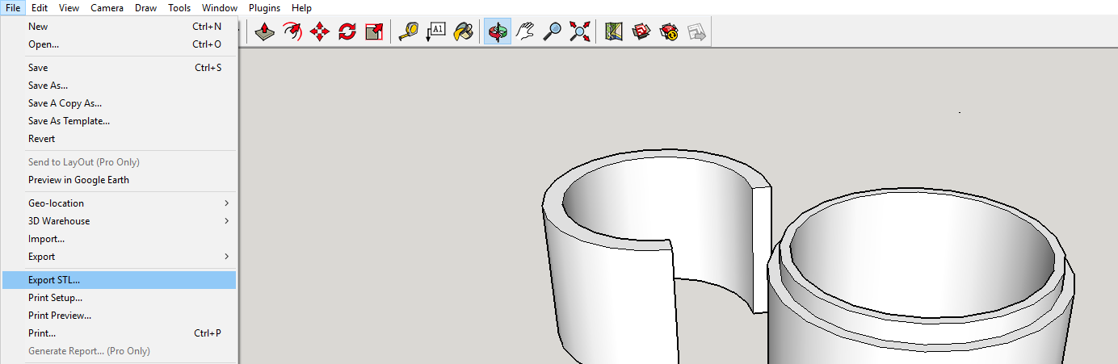Activate the Pan hand tool
1118x364 pixels.
[x=525, y=32]
